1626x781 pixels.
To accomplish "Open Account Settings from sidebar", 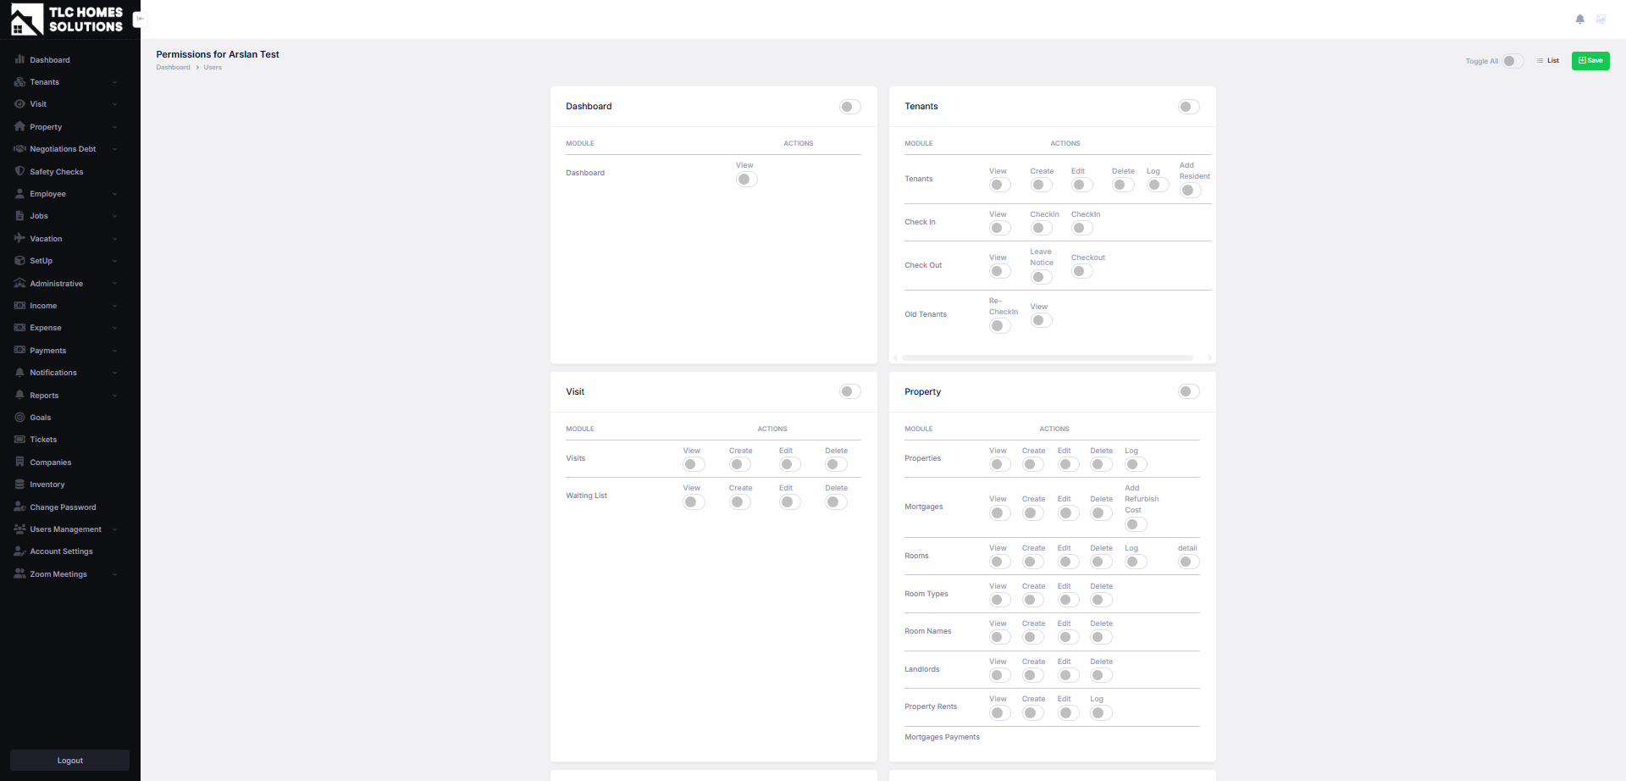I will click(x=61, y=551).
